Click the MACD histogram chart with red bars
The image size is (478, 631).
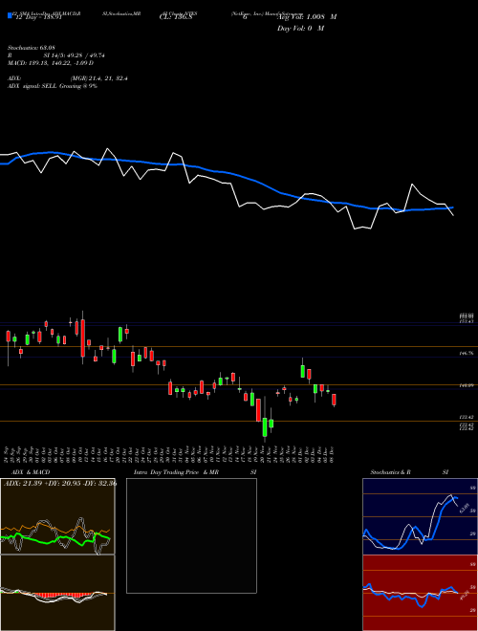57,593
